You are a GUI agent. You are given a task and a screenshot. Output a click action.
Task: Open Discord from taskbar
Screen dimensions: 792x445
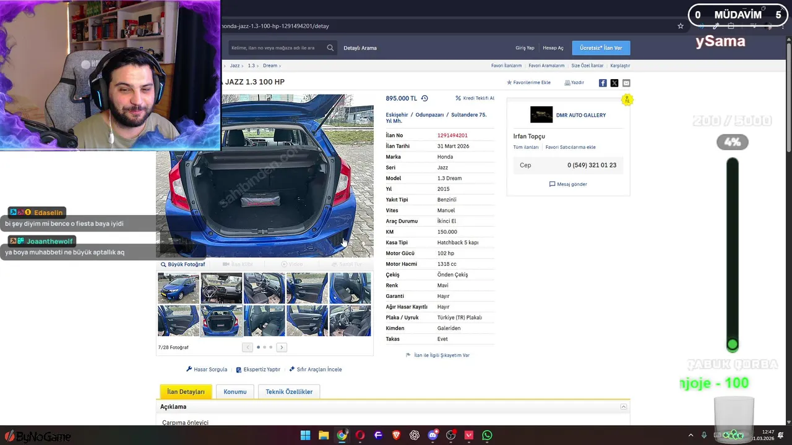click(x=433, y=435)
